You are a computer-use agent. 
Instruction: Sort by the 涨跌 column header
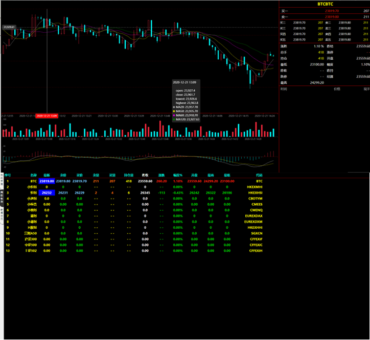[x=161, y=175]
